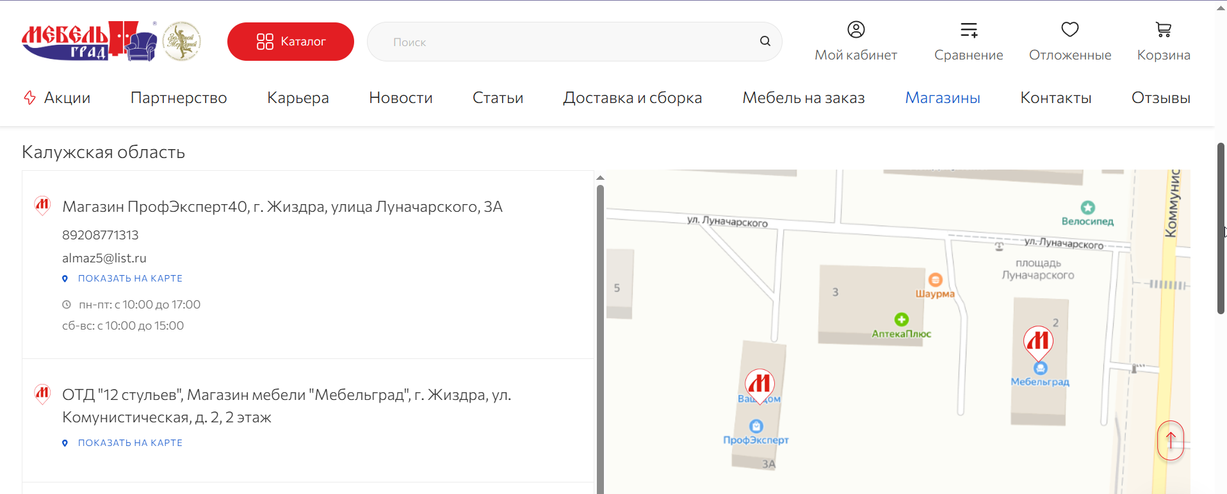Click the АптекаПлюс pharmacy icon on map
The image size is (1227, 494).
tap(901, 319)
